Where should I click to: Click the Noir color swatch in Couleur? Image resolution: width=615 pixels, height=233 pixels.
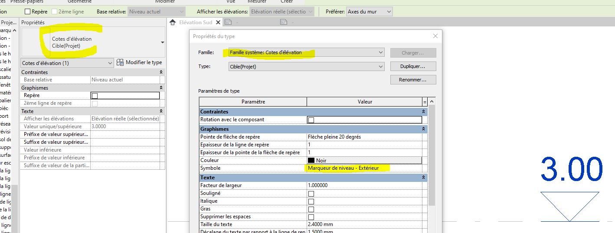pyautogui.click(x=311, y=160)
